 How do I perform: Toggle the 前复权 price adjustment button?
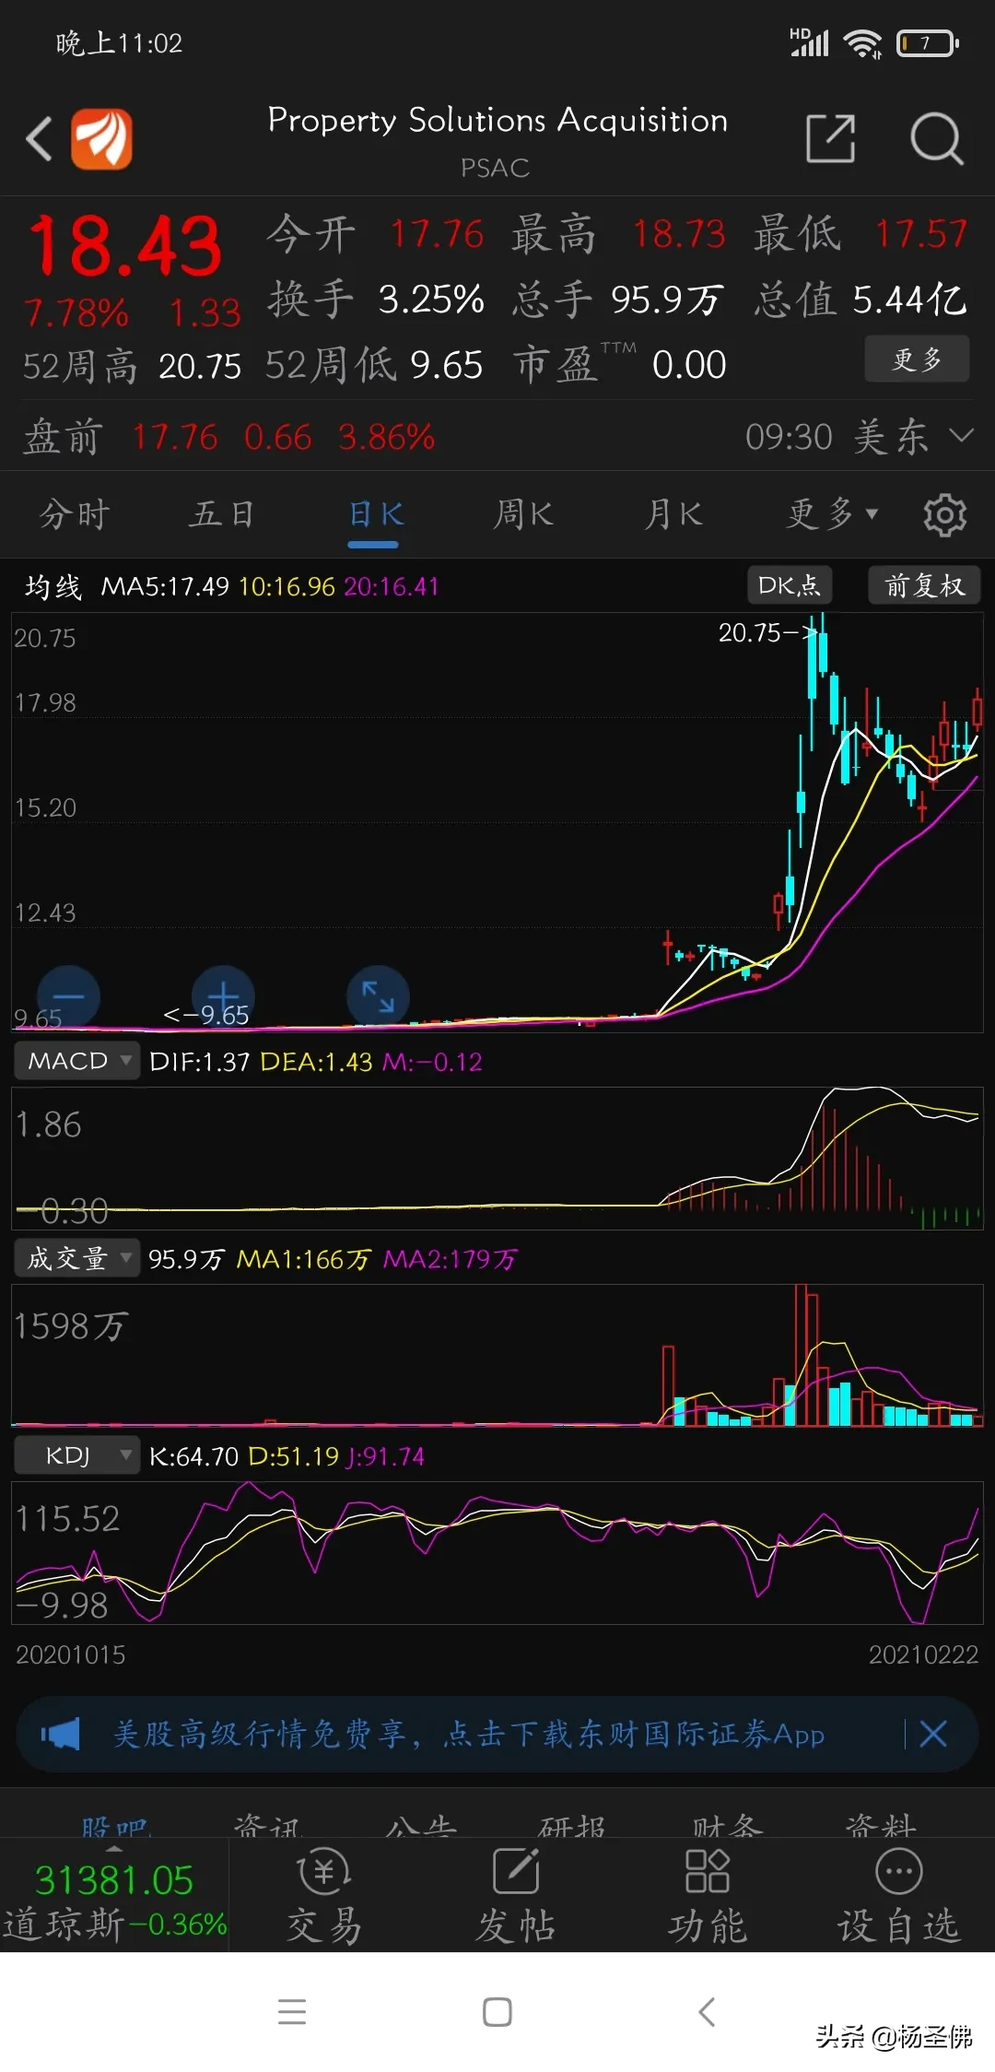[x=924, y=585]
